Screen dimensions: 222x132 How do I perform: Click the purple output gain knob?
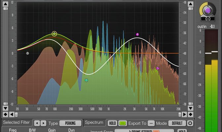(208, 11)
